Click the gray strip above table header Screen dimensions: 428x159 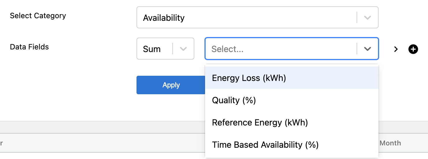[101, 127]
